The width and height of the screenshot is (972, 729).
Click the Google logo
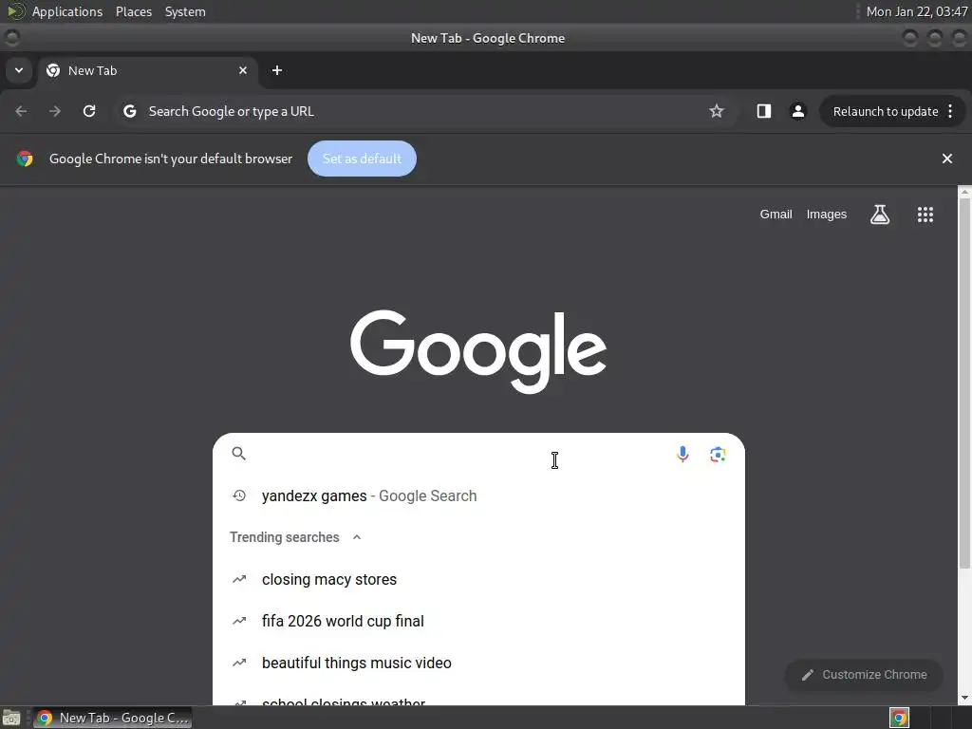pyautogui.click(x=478, y=351)
